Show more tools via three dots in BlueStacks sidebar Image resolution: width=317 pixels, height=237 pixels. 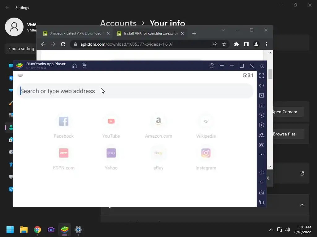(262, 155)
